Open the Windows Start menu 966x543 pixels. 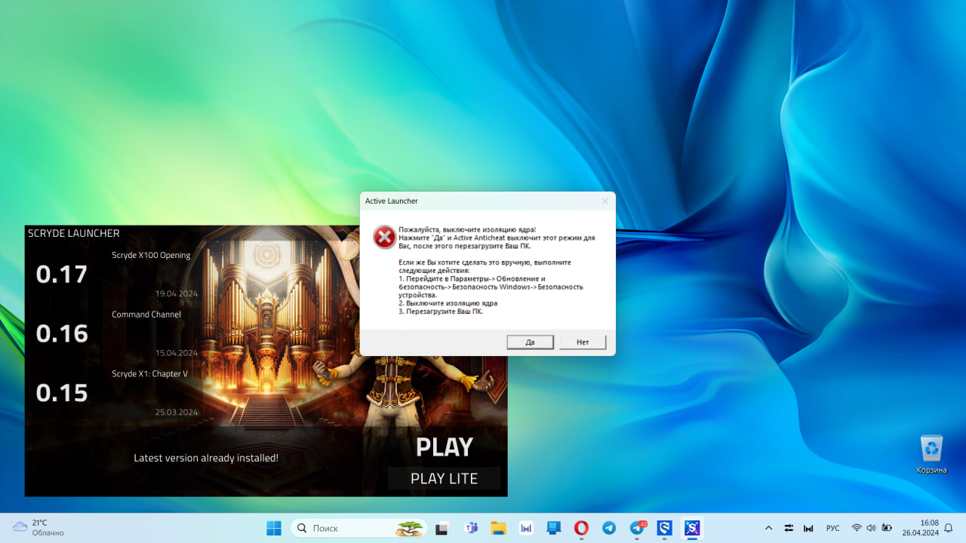point(274,528)
